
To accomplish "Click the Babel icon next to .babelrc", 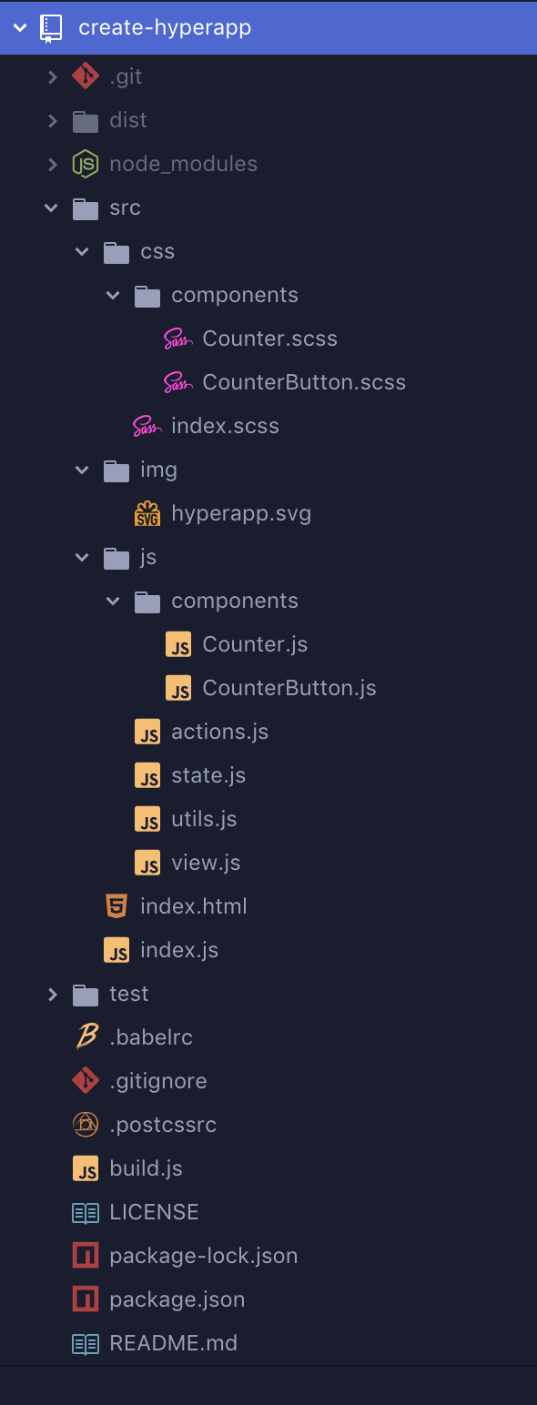I will coord(86,1037).
